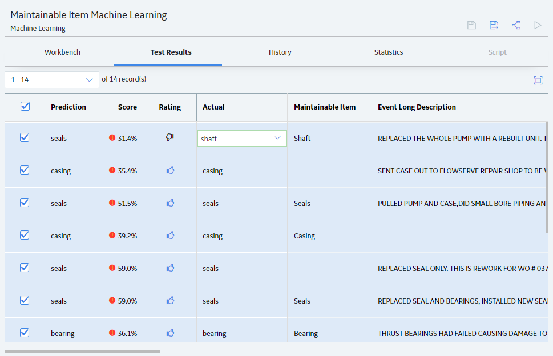Viewport: 553px width, 356px height.
Task: Open the Actual shaft dropdown
Action: (242, 139)
